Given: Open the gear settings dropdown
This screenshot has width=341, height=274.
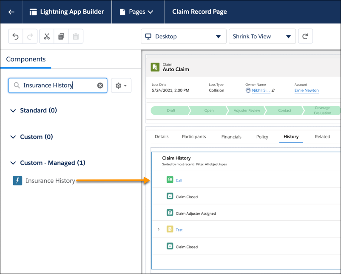Looking at the screenshot, I should point(121,86).
